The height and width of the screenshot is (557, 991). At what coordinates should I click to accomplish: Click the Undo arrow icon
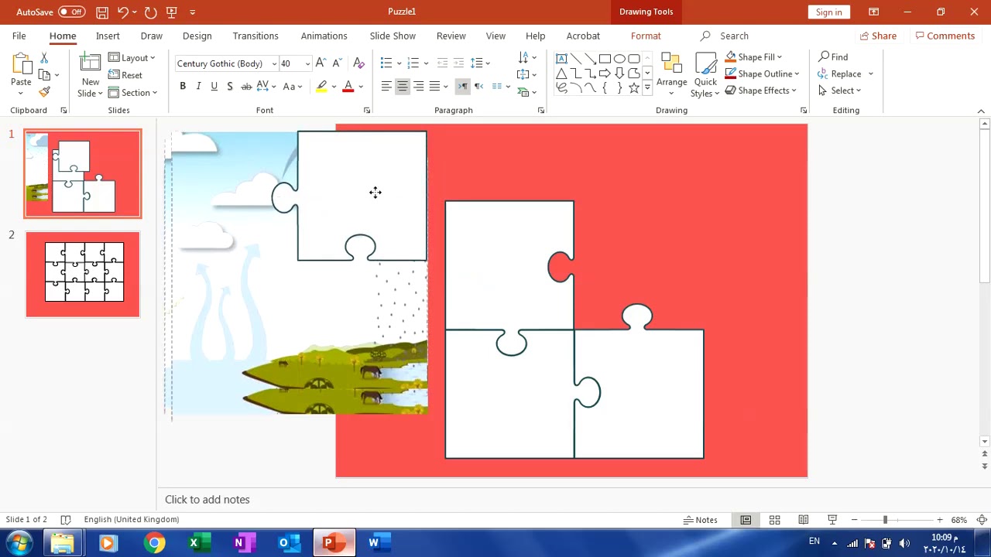point(123,12)
